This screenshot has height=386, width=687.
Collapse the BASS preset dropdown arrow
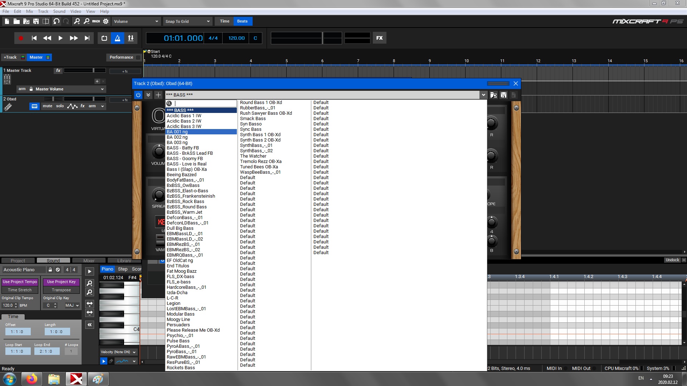pyautogui.click(x=483, y=95)
